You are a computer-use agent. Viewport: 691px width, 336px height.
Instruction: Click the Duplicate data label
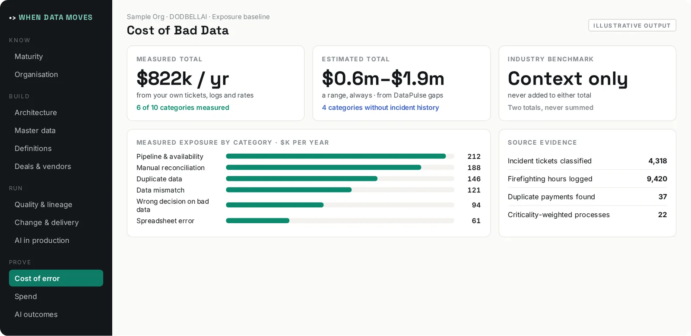coord(159,179)
